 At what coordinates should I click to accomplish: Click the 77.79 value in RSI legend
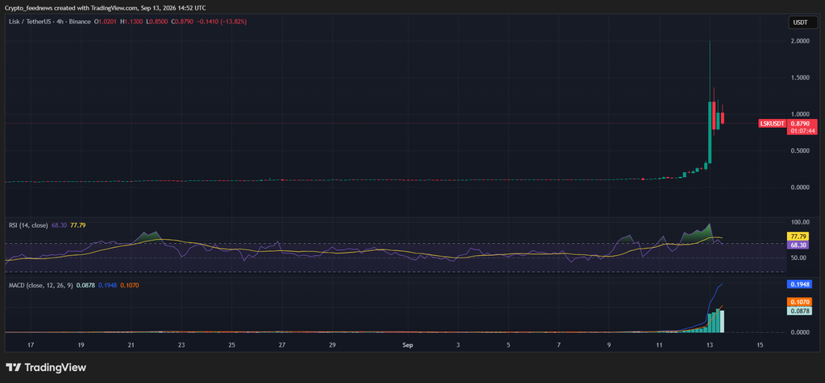pos(78,225)
